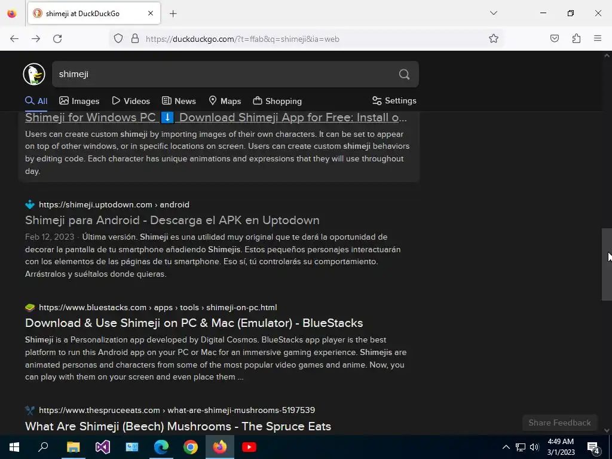Click the Firefox taskbar icon

[x=220, y=447]
